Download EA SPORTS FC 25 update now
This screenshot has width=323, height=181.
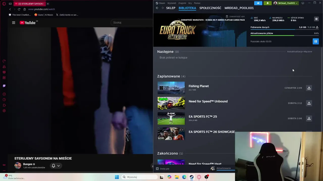pos(309,118)
